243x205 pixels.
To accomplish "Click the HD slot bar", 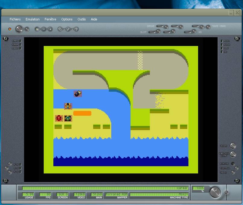I will click(188, 32).
